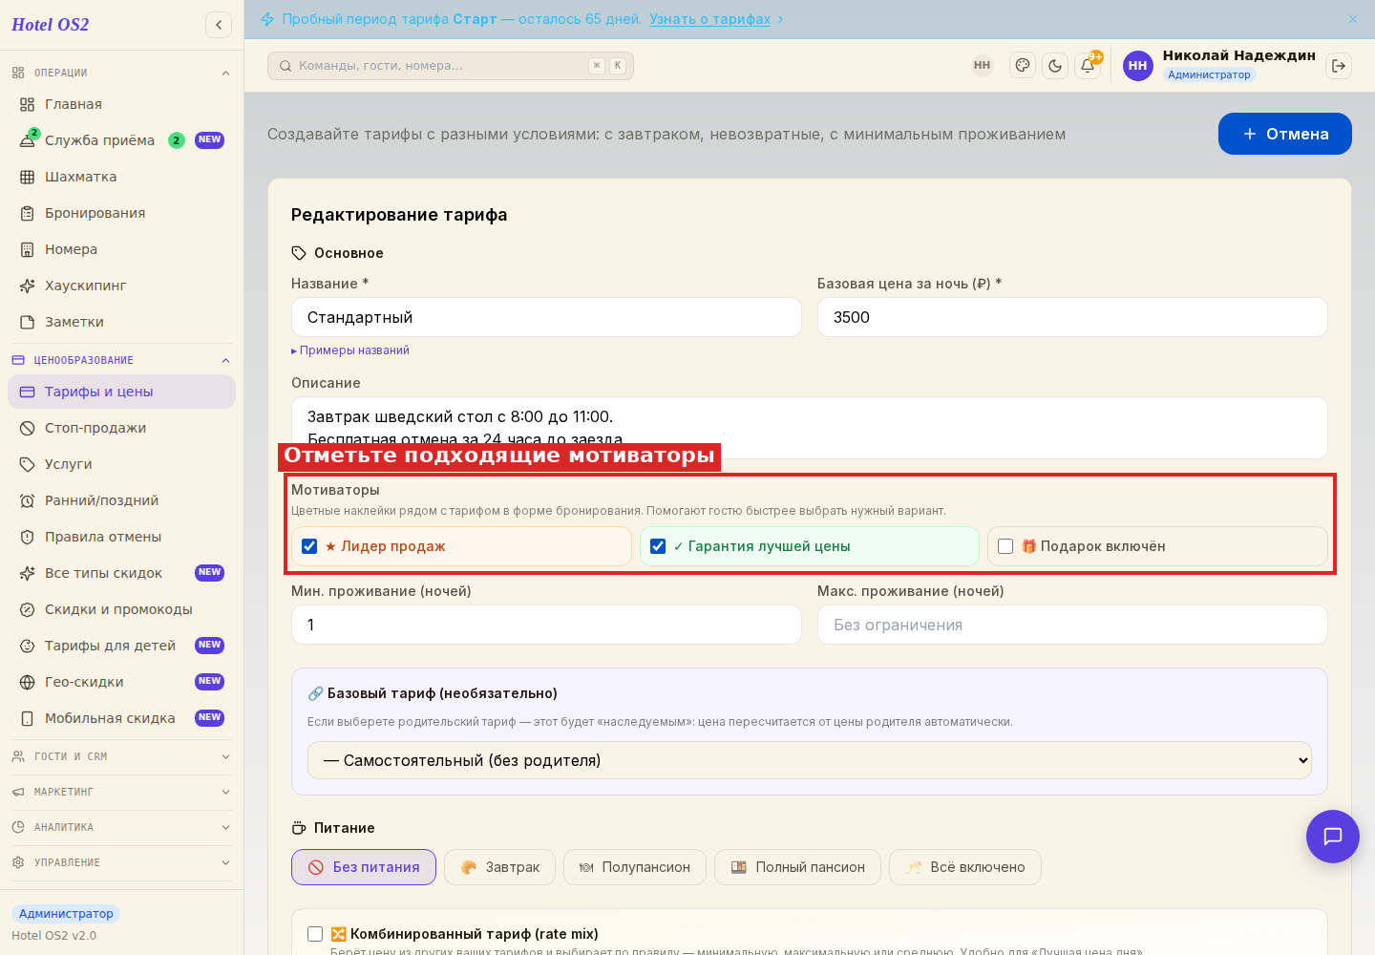
Task: Click the Все типы скидок sparkle icon
Action: pos(27,573)
